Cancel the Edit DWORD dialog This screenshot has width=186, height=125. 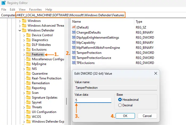pos(147,116)
